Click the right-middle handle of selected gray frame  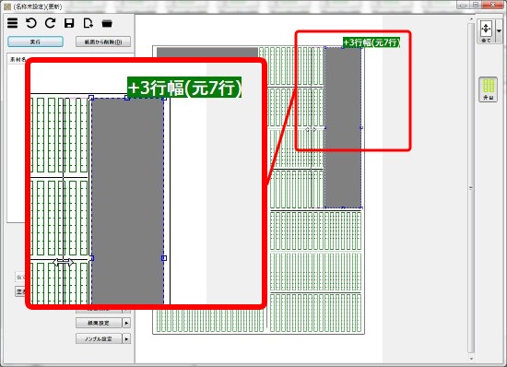tap(361, 128)
